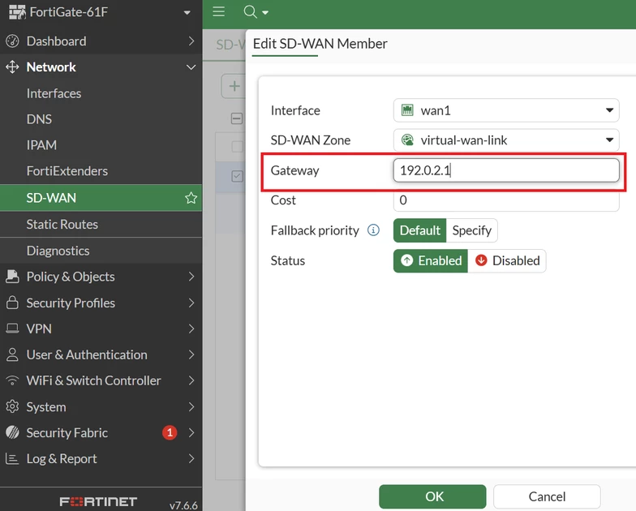Click the Edit SD-WAN Member title
The width and height of the screenshot is (636, 511).
pos(320,44)
